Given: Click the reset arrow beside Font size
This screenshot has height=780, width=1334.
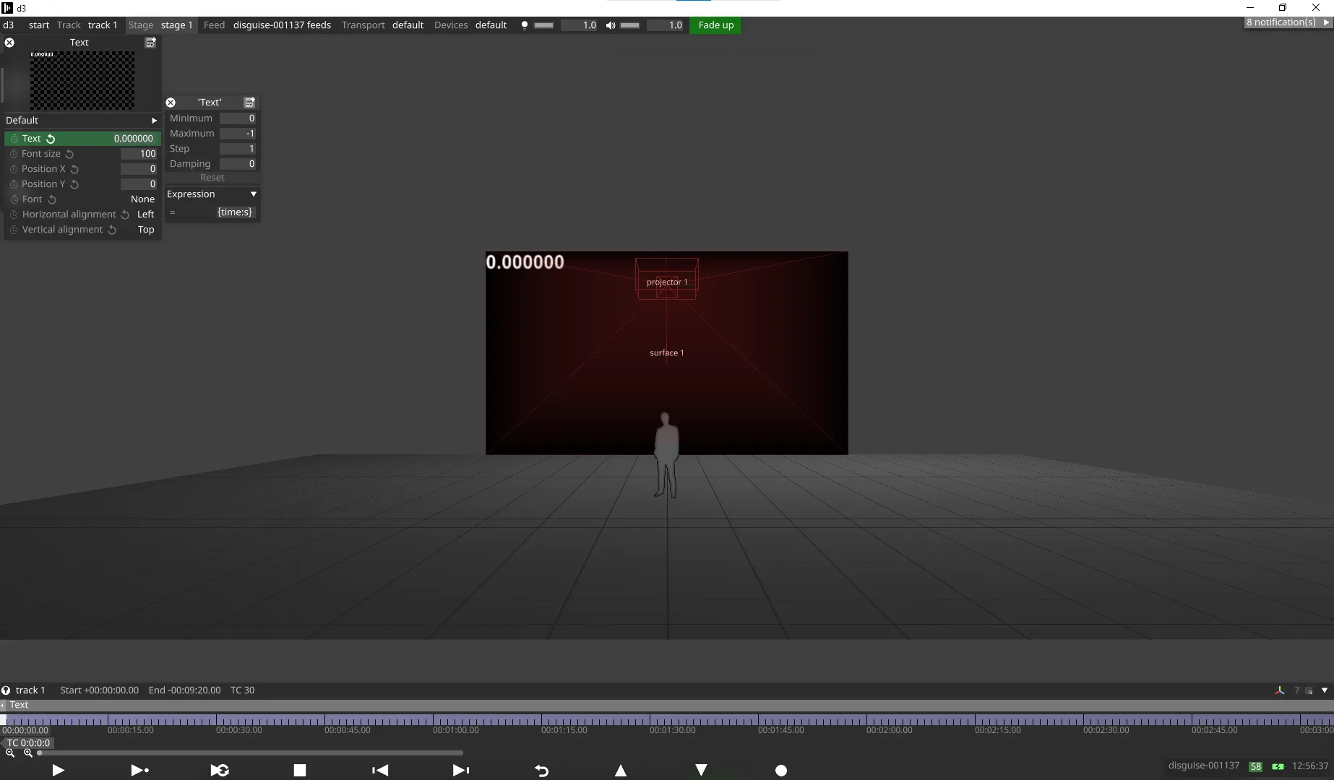Looking at the screenshot, I should [69, 154].
